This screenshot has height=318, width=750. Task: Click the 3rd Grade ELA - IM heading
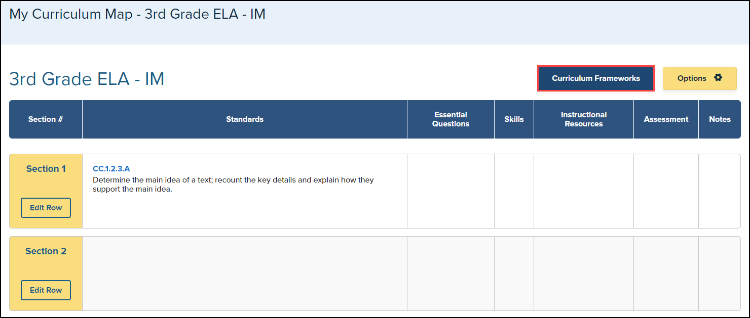tap(87, 79)
